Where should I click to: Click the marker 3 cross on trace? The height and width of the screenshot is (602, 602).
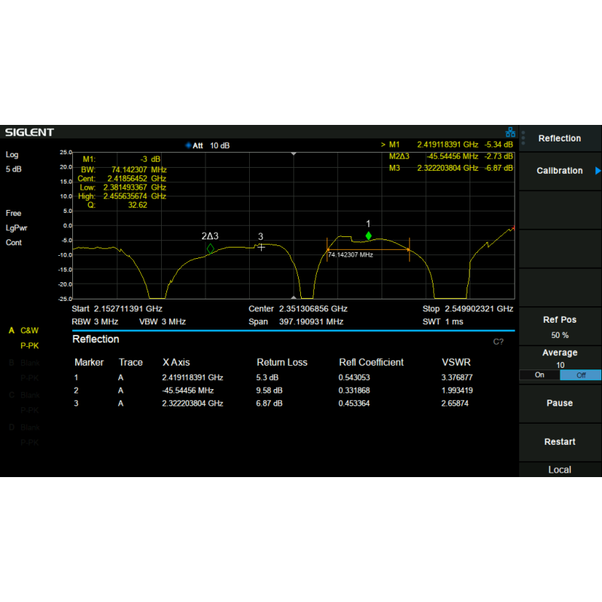pyautogui.click(x=261, y=247)
